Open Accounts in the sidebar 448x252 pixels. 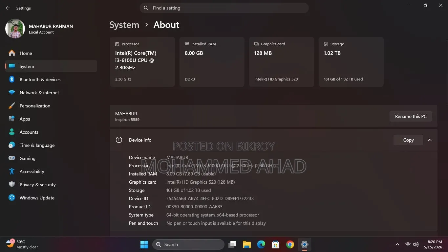coord(51,132)
